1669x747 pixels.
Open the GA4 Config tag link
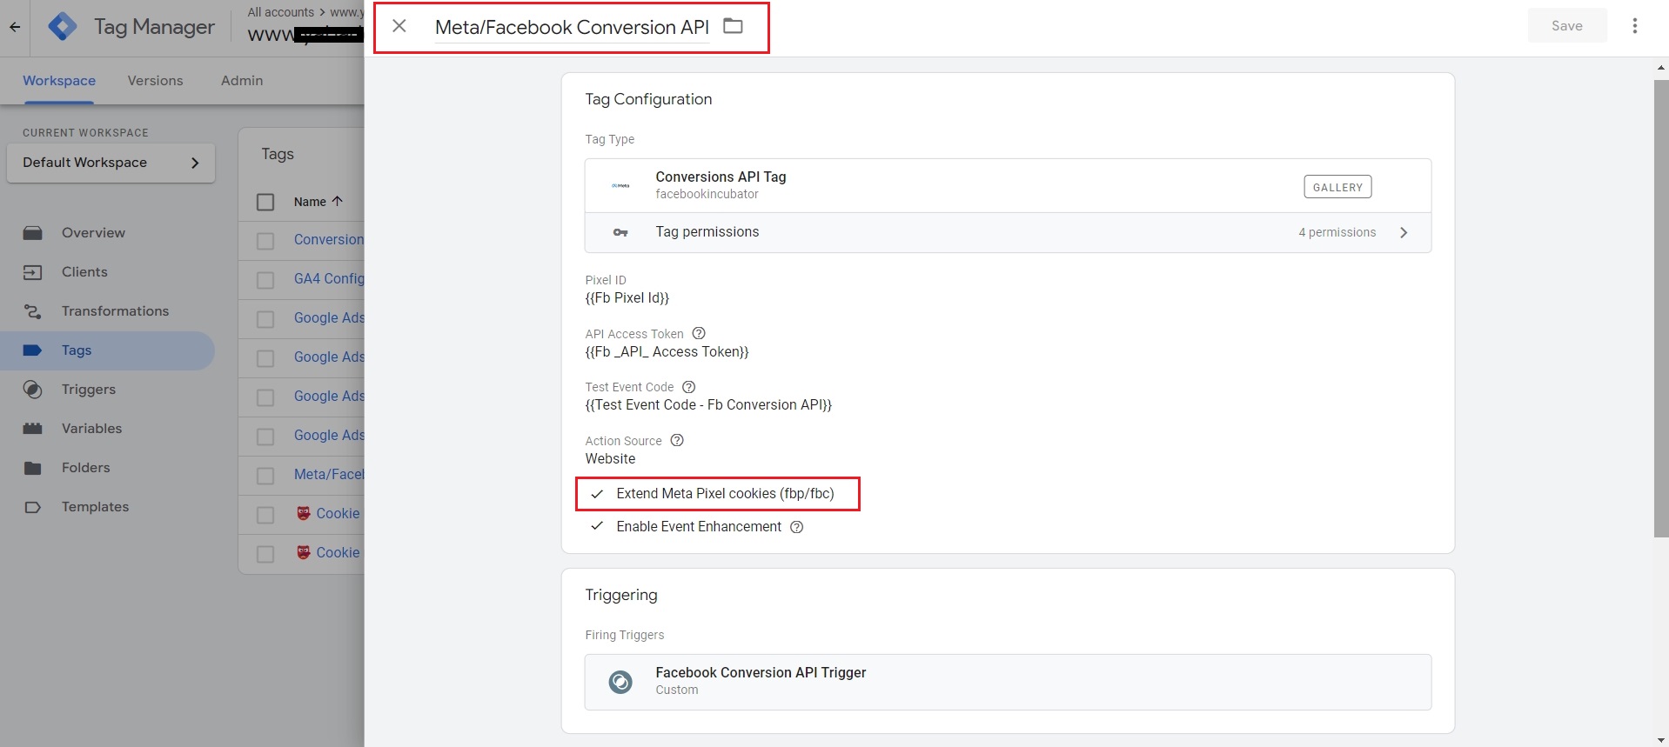[x=329, y=279]
